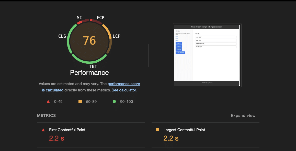Expand the metrics with Expand view
Image resolution: width=296 pixels, height=151 pixels.
[243, 116]
